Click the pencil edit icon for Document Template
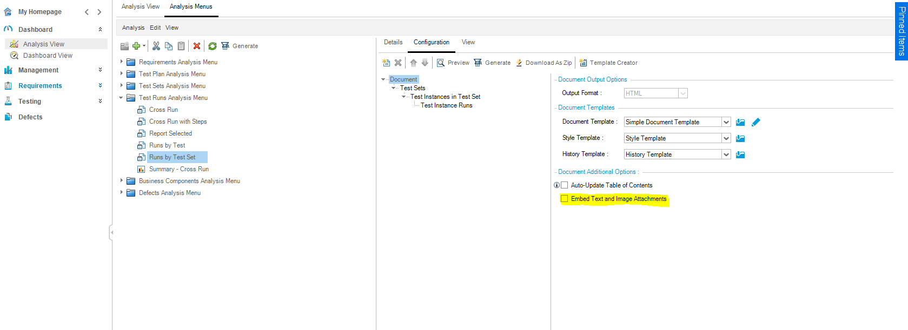 [755, 122]
